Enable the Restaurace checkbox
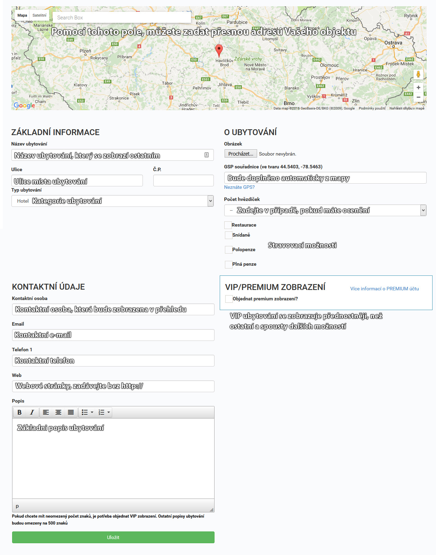436x555 pixels. pos(228,225)
